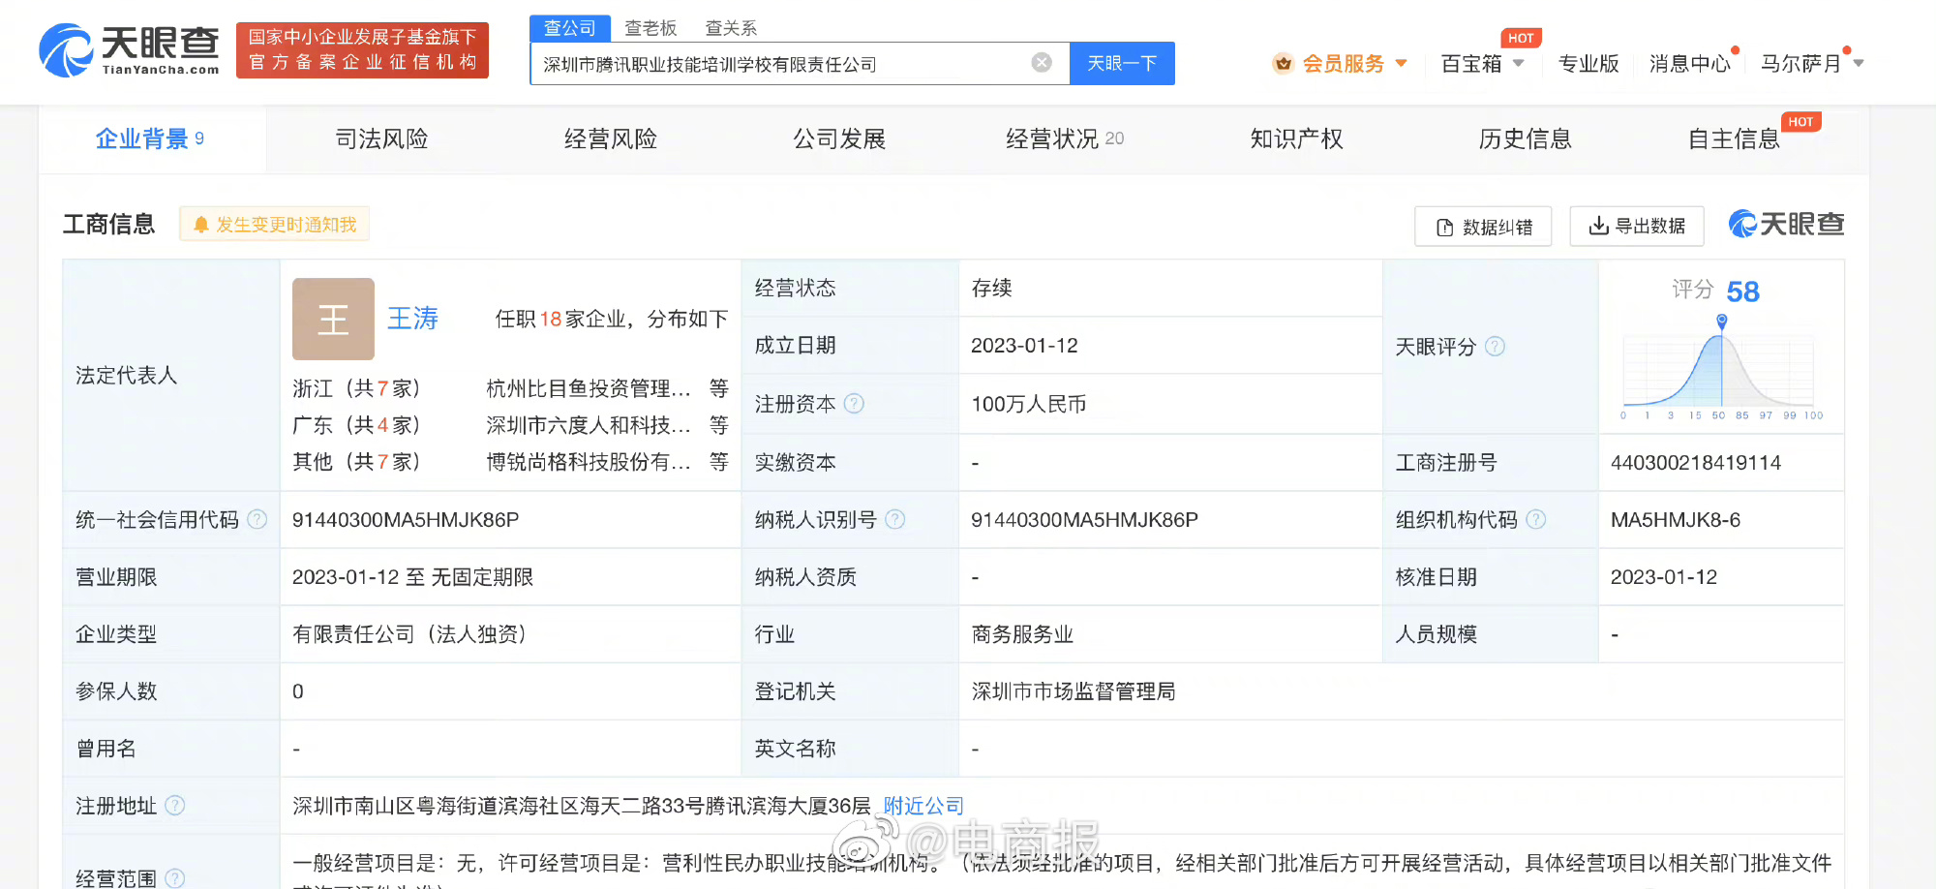Show help for 纳税人识别号

click(x=895, y=520)
